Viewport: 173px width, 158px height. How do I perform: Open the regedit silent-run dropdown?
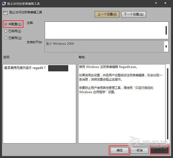point(58,68)
